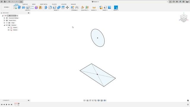Open the Insert dropdown menu
This screenshot has width=190, height=107.
click(x=105, y=10)
